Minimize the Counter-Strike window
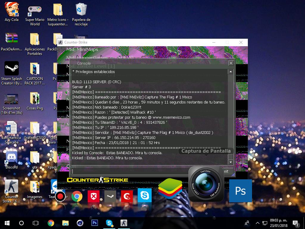 click(x=214, y=42)
